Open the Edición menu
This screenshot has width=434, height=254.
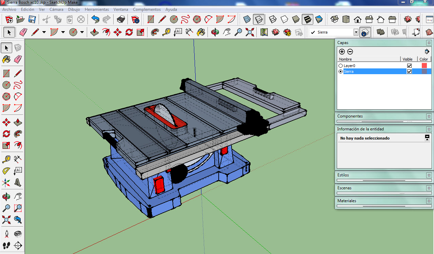[x=27, y=9]
